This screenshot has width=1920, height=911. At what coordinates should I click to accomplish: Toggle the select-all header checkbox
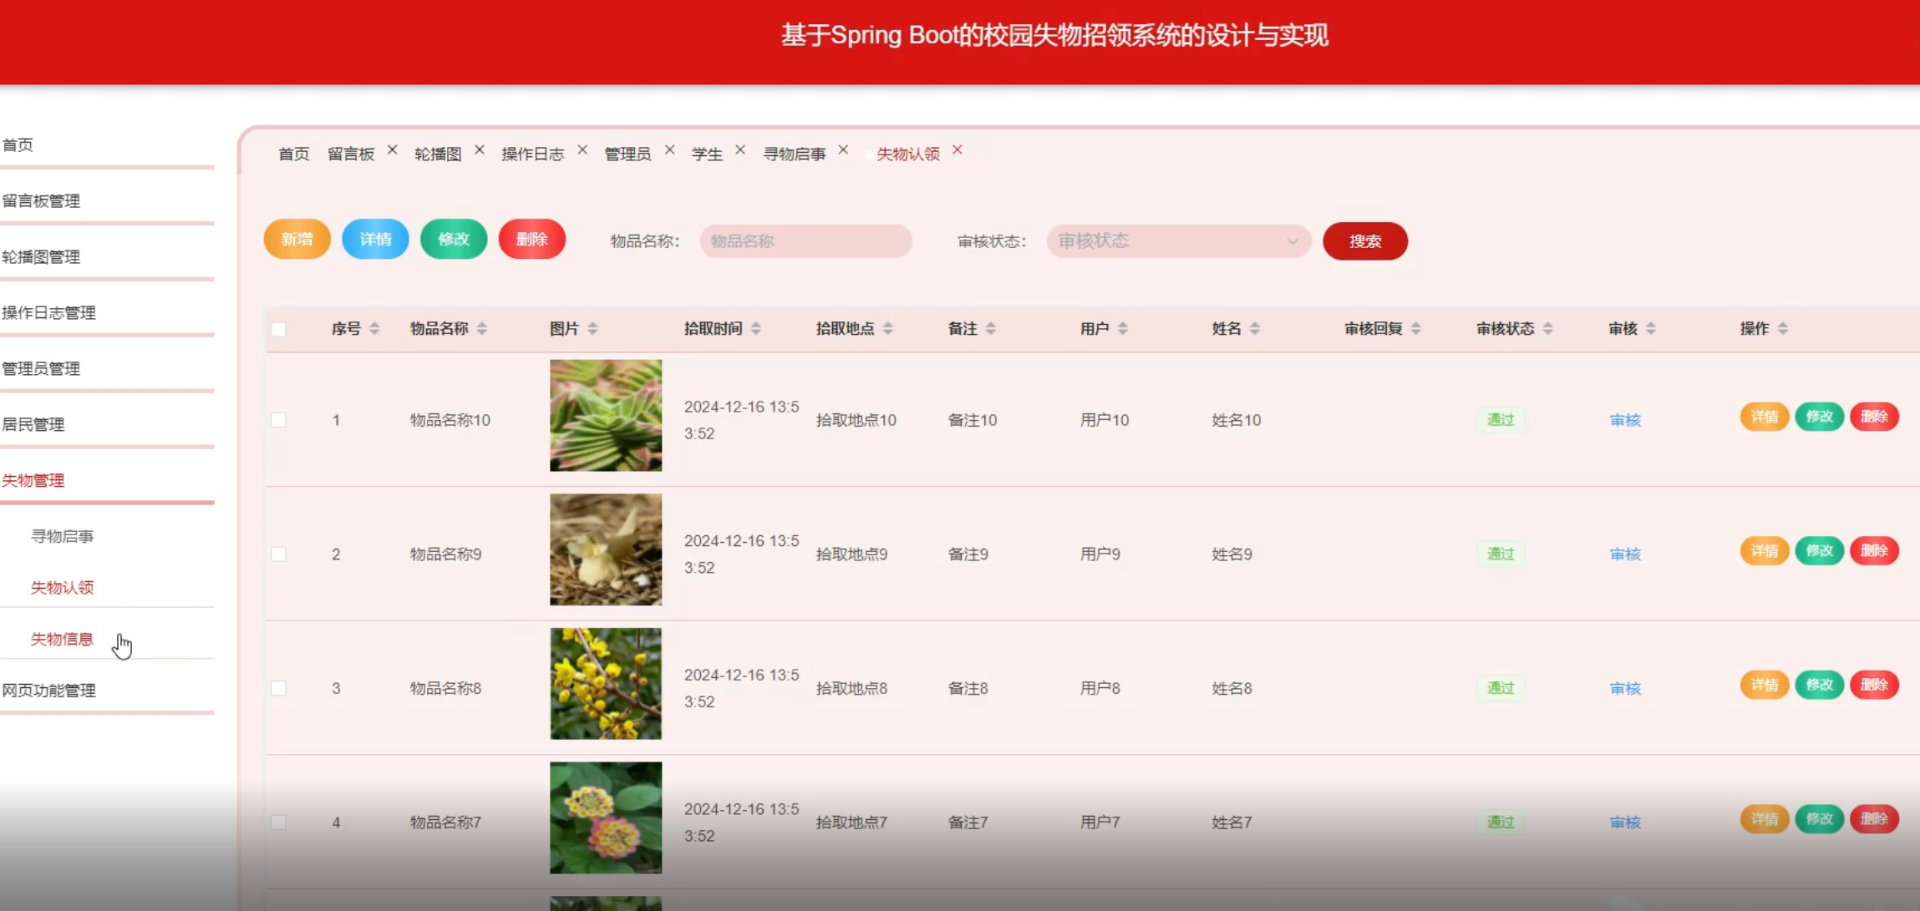[x=279, y=329]
